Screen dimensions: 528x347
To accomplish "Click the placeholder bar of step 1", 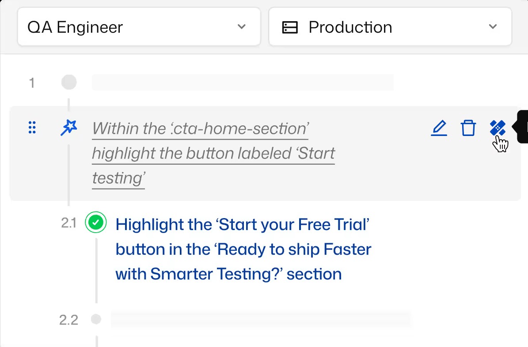I will coord(243,82).
